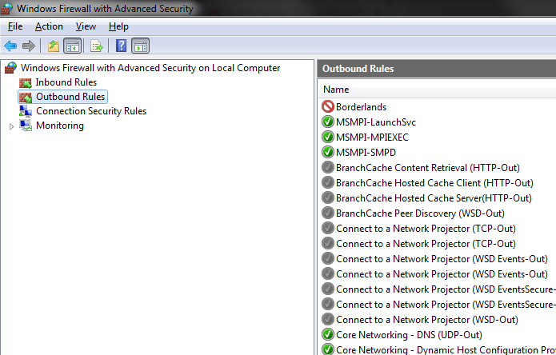Open the View menu

[x=86, y=26]
